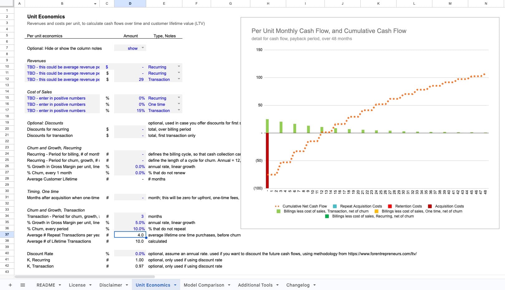Screen dimensions: 505x290
Task: Click the forentrepreneurs.com LTV link
Action: tap(382, 254)
